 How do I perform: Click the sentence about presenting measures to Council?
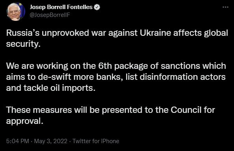[111, 115]
